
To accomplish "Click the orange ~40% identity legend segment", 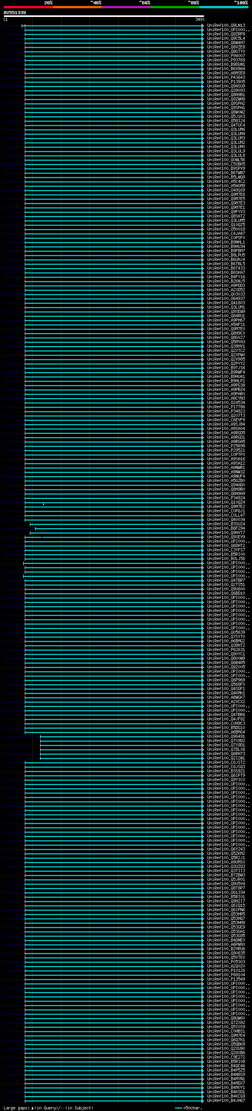I will click(x=77, y=7).
